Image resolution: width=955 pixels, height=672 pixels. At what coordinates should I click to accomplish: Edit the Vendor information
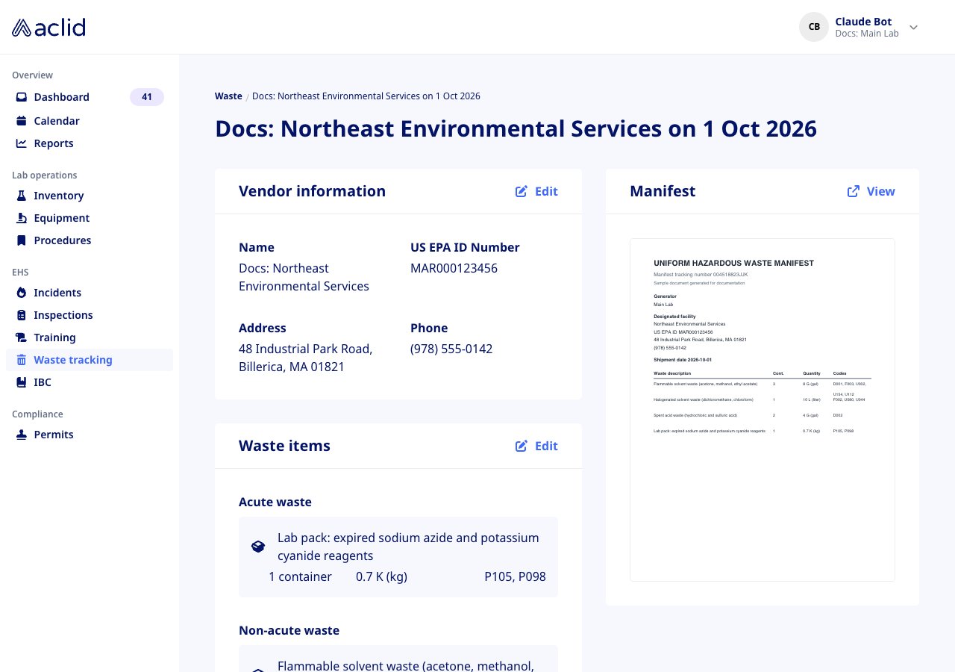536,191
